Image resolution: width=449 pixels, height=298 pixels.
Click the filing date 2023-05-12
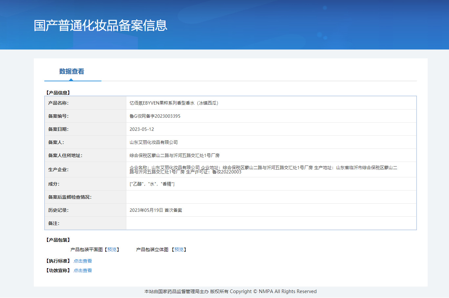tap(142, 129)
